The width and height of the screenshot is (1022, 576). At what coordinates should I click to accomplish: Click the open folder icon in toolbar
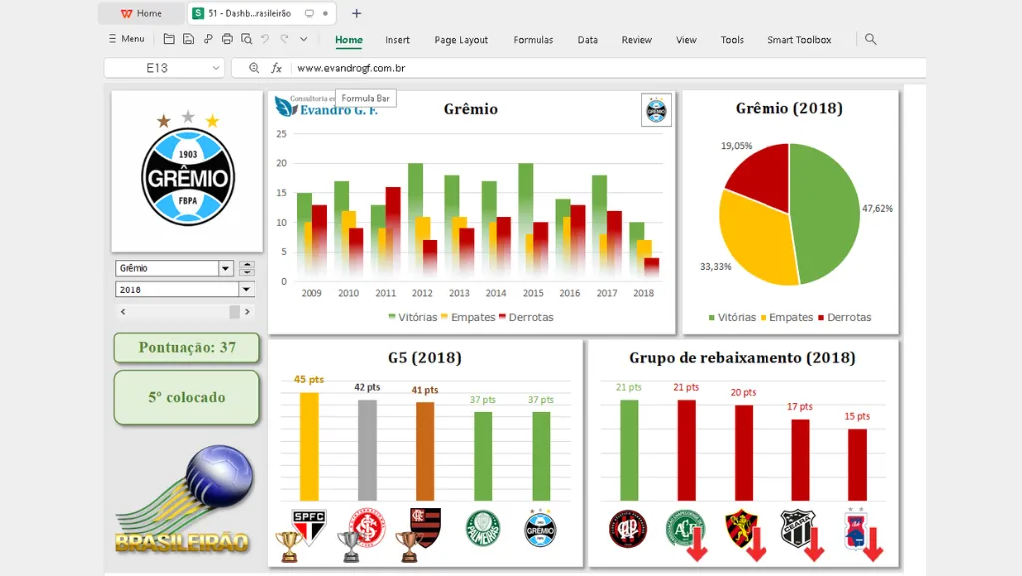tap(169, 39)
